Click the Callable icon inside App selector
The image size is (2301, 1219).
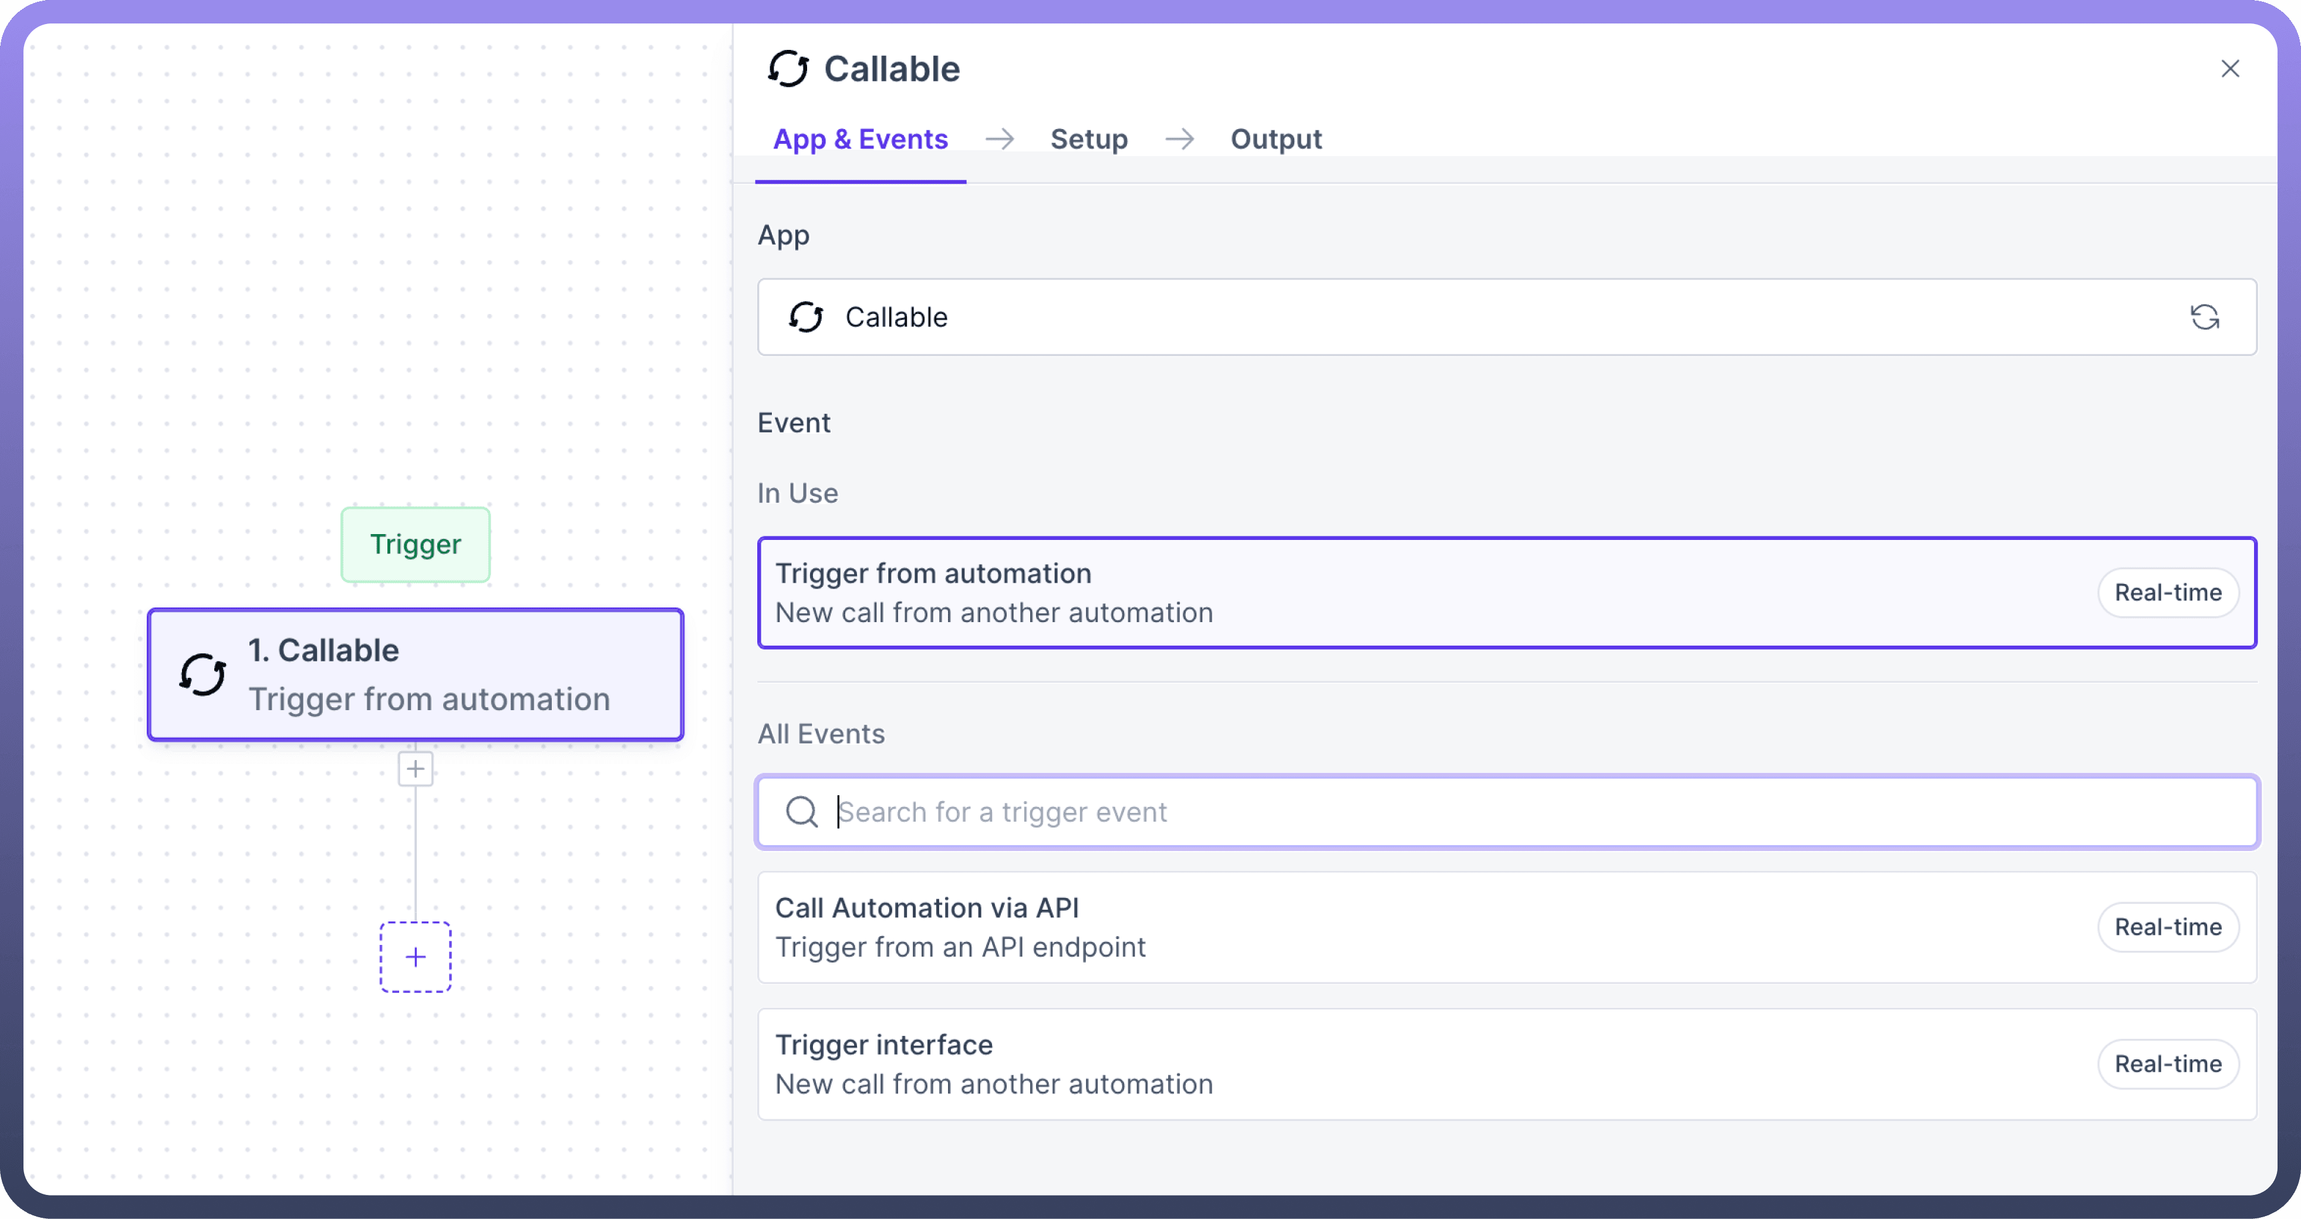[x=806, y=317]
